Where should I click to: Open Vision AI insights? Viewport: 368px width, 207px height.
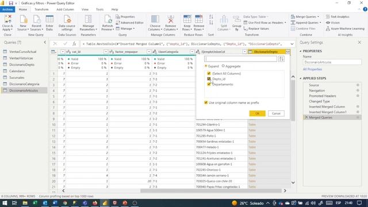[x=332, y=22]
